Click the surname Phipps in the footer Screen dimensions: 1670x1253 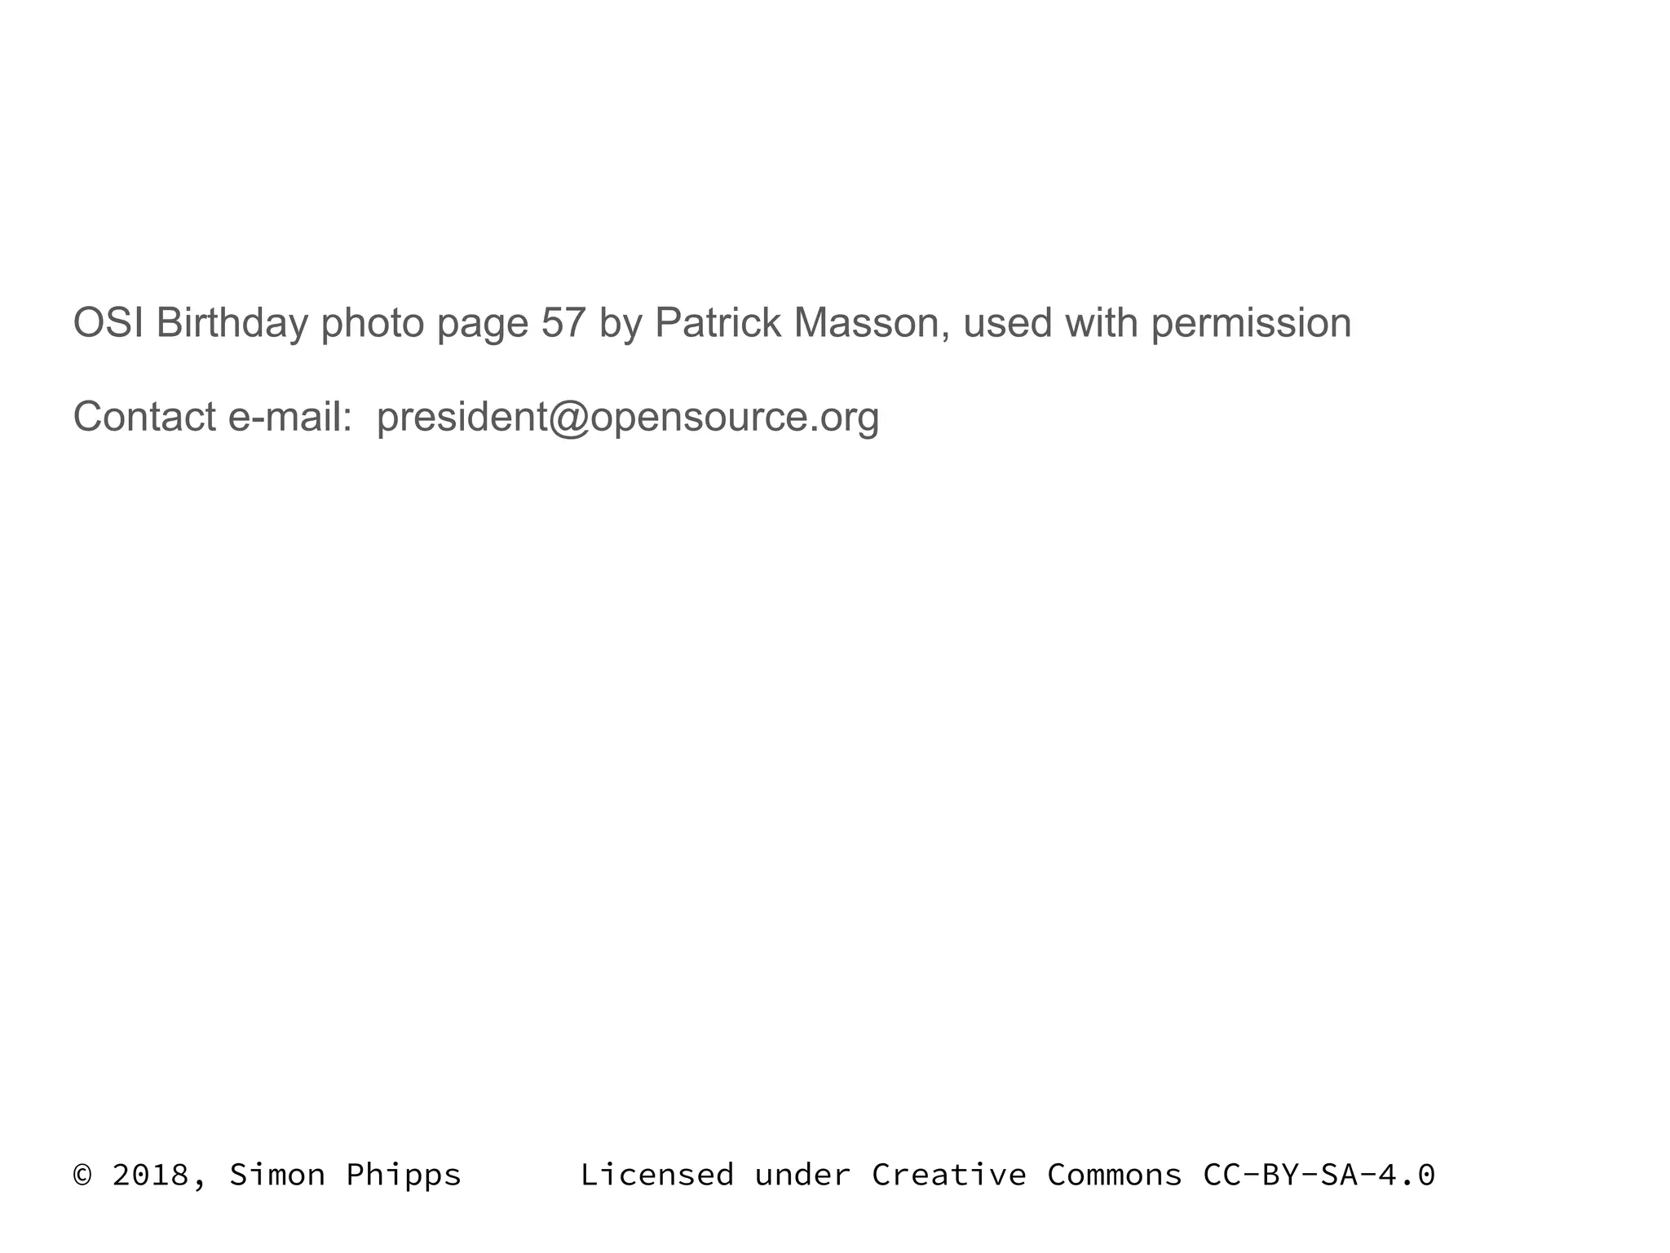click(404, 1177)
